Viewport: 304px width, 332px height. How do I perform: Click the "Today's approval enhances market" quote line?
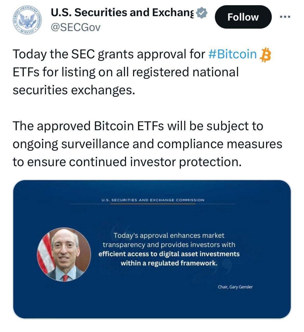point(169,236)
